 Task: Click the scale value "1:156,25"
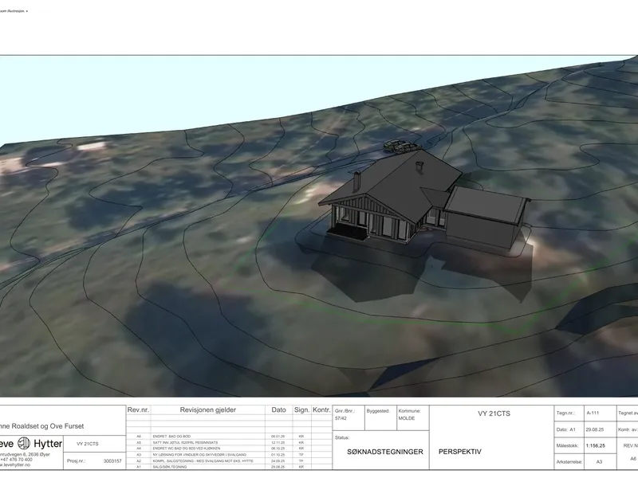(x=595, y=445)
